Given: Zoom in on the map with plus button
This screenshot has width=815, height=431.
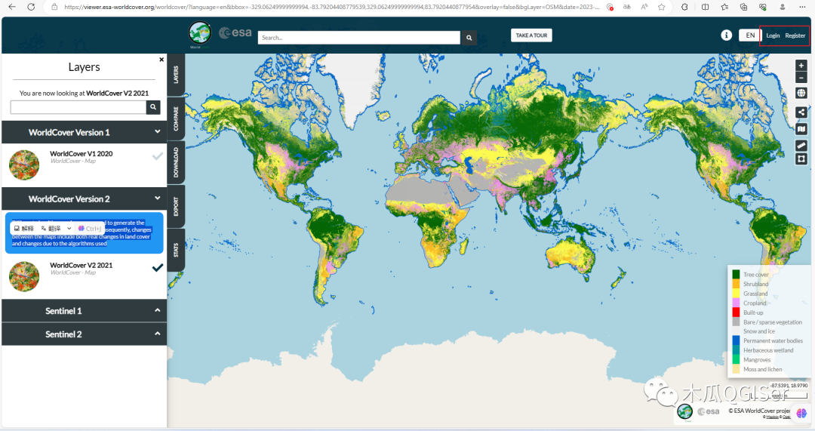Looking at the screenshot, I should click(801, 66).
